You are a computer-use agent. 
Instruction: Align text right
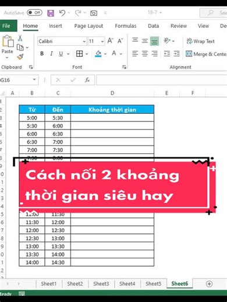pos(154,53)
